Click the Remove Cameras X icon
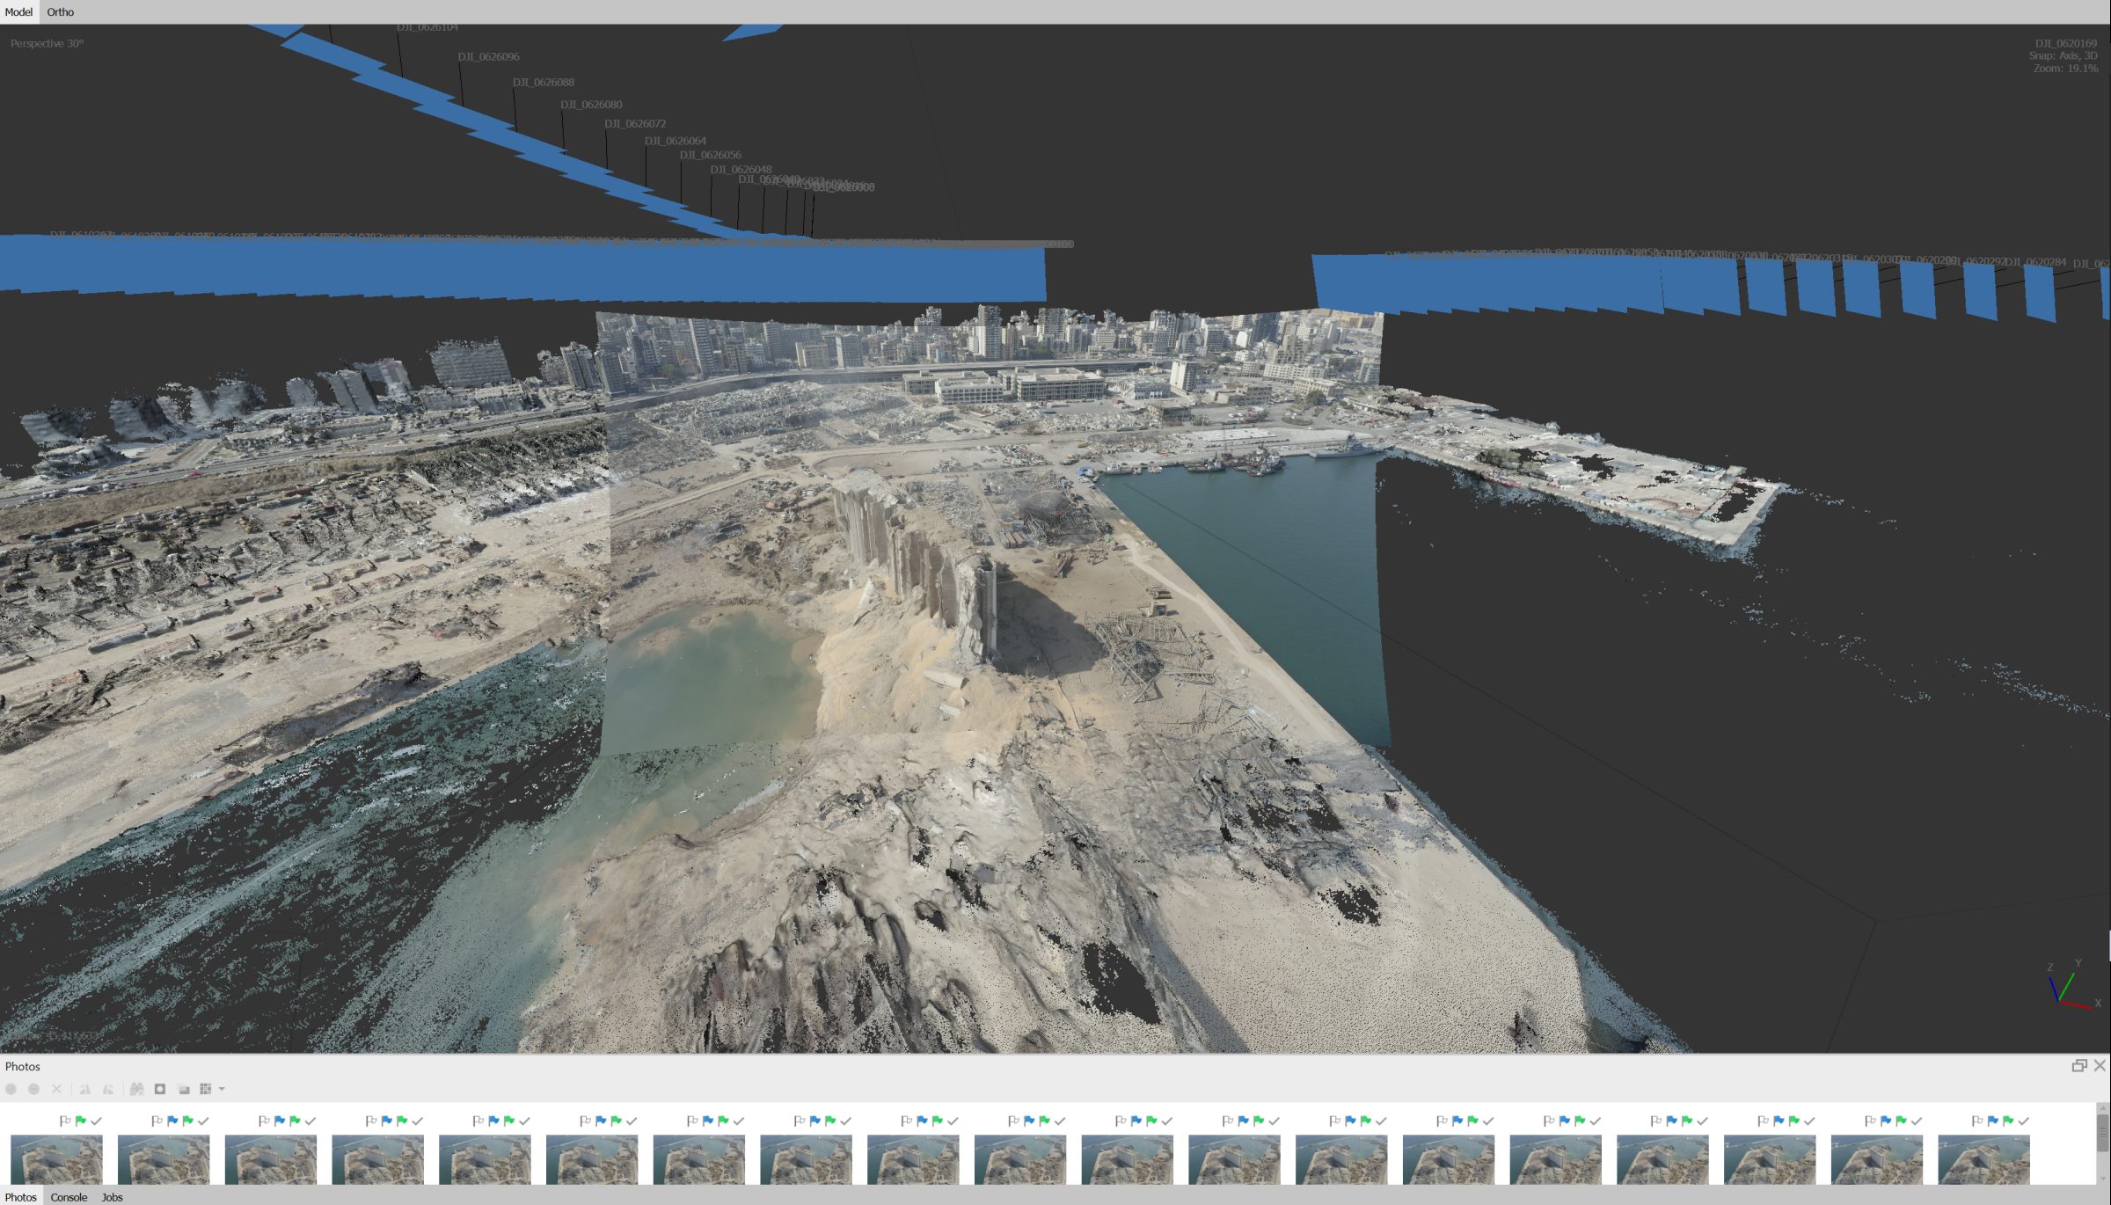 pyautogui.click(x=56, y=1088)
